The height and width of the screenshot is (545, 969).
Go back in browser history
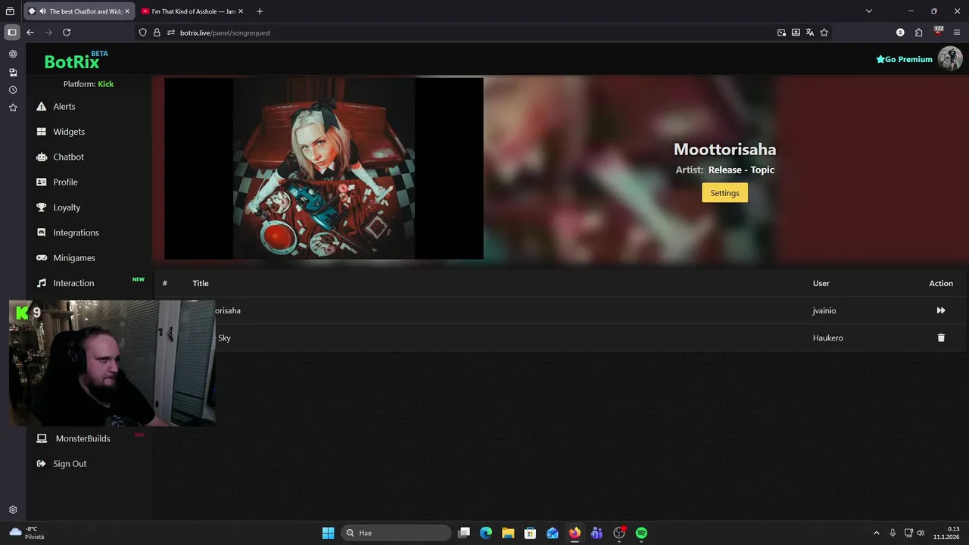click(x=30, y=33)
